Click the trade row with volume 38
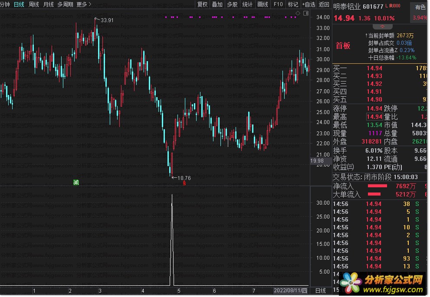The width and height of the screenshot is (430, 297). click(380, 204)
